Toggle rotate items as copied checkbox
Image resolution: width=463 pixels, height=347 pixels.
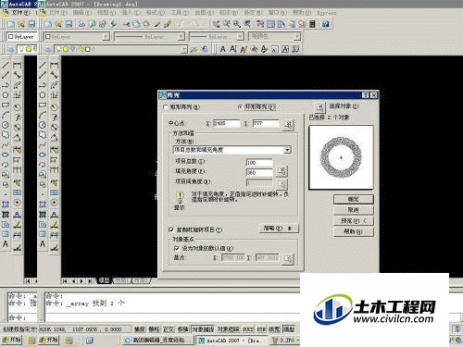tap(171, 229)
